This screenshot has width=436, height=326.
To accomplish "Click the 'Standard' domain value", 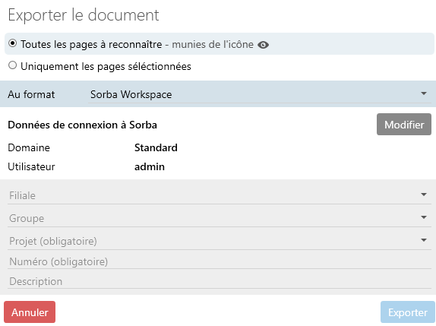I will click(x=156, y=147).
